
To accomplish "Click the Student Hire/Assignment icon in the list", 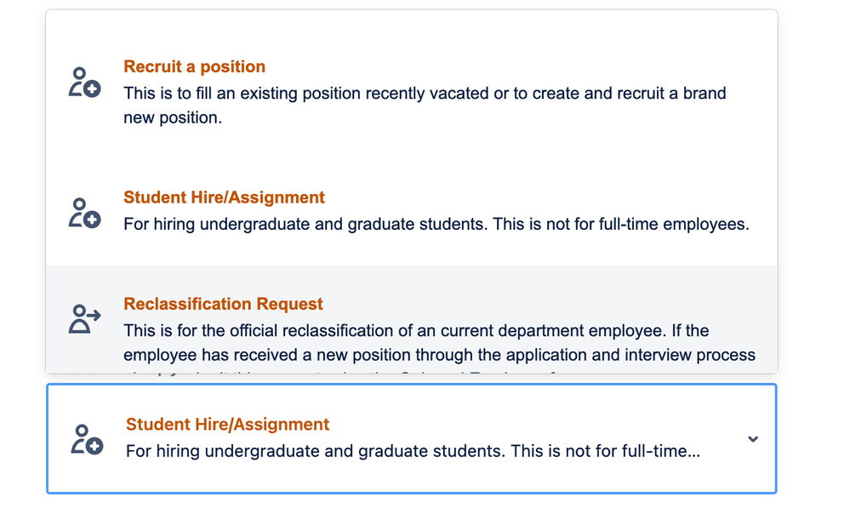I will coord(84,213).
